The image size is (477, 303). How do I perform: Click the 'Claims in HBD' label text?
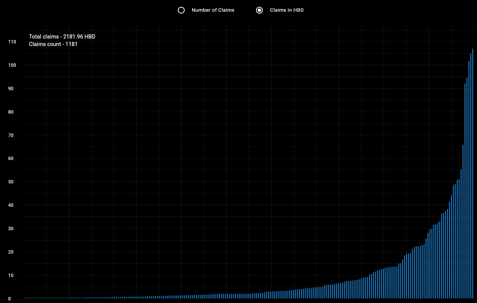(287, 10)
